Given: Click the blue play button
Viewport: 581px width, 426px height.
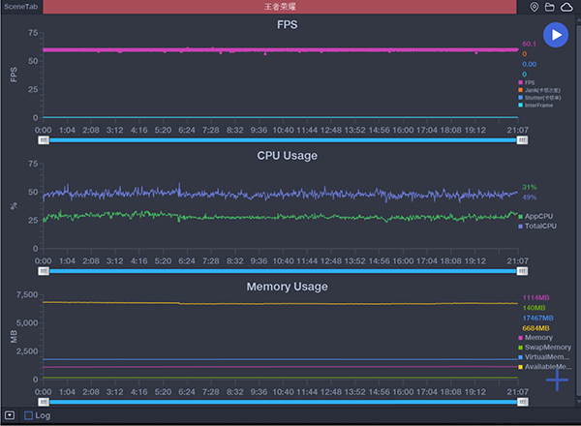Looking at the screenshot, I should coord(555,35).
